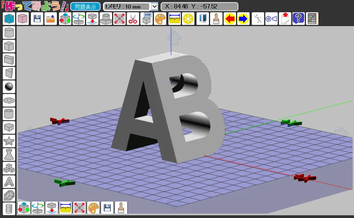Click the blue redo arrow

[243, 19]
